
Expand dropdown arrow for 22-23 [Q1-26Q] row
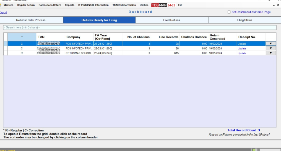pyautogui.click(x=271, y=48)
